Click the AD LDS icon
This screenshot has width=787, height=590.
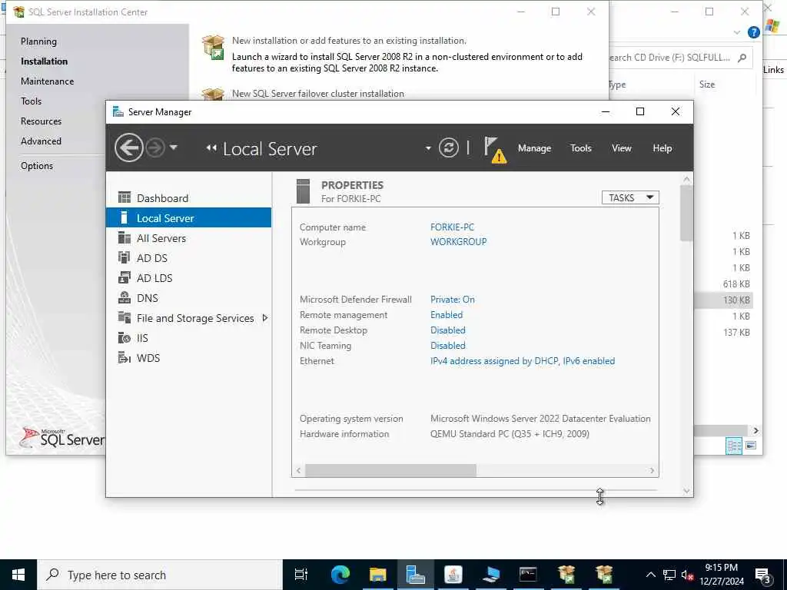(124, 277)
